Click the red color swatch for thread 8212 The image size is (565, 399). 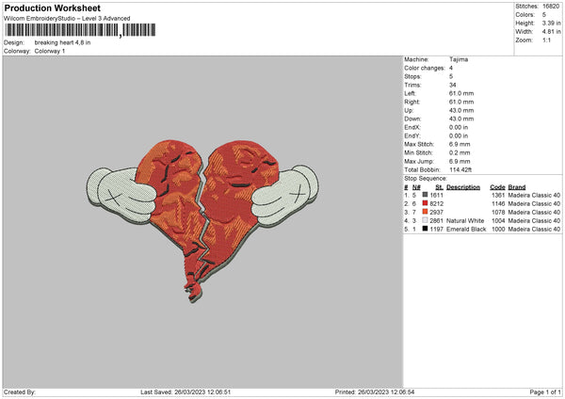tap(425, 203)
